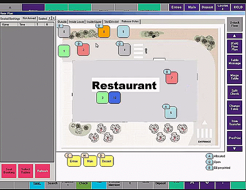Toggle the Unlock Floor button
This screenshot has width=246, height=190.
coord(234,24)
